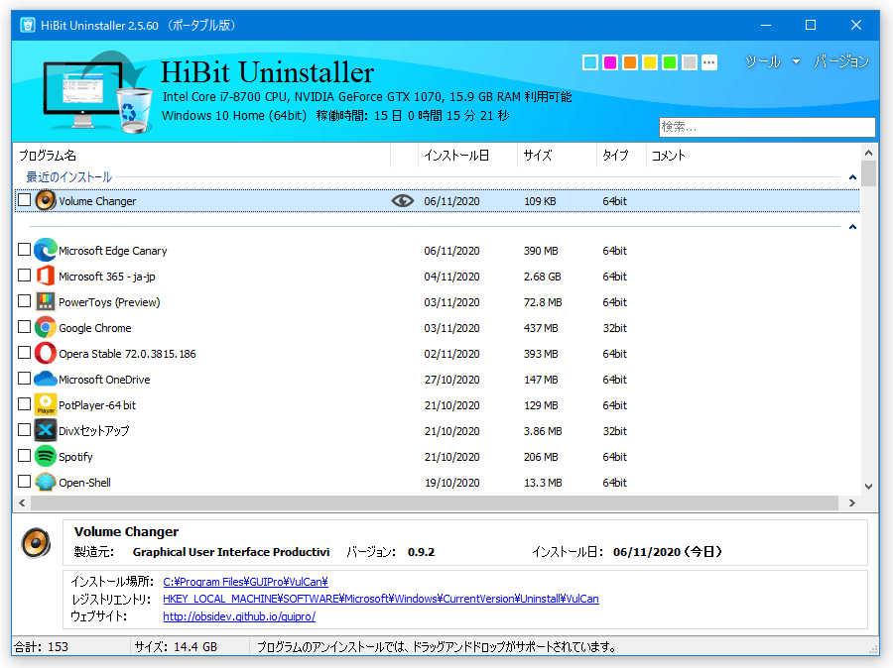Image resolution: width=893 pixels, height=668 pixels.
Task: Open the バージョン menu
Action: click(x=841, y=61)
